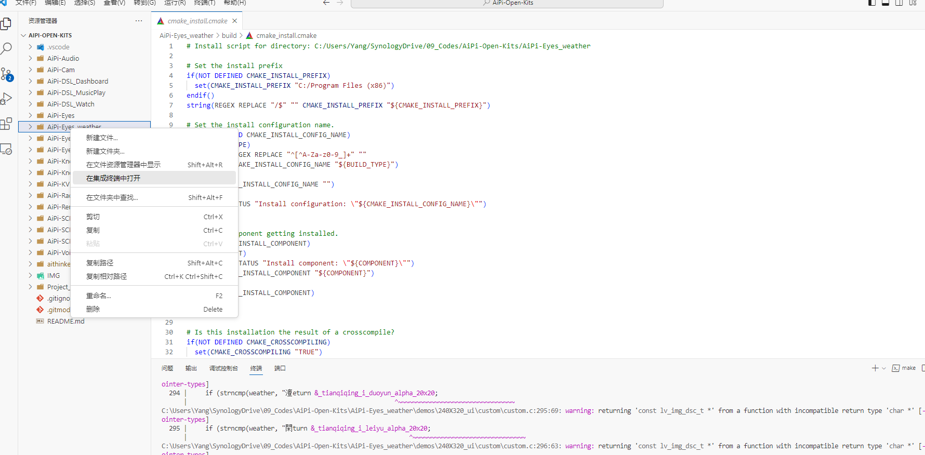Screen dimensions: 925x455
Task: Choose 复制相对路径 from context menu
Action: (x=154, y=276)
